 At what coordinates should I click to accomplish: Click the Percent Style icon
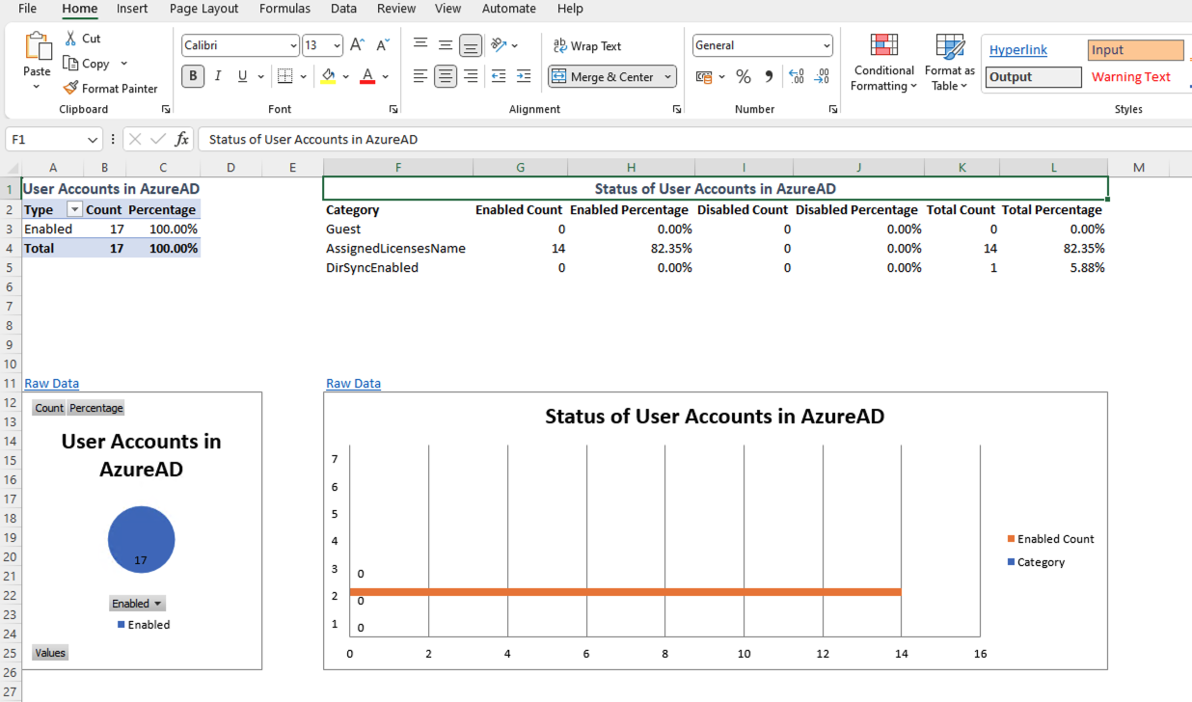click(x=743, y=76)
